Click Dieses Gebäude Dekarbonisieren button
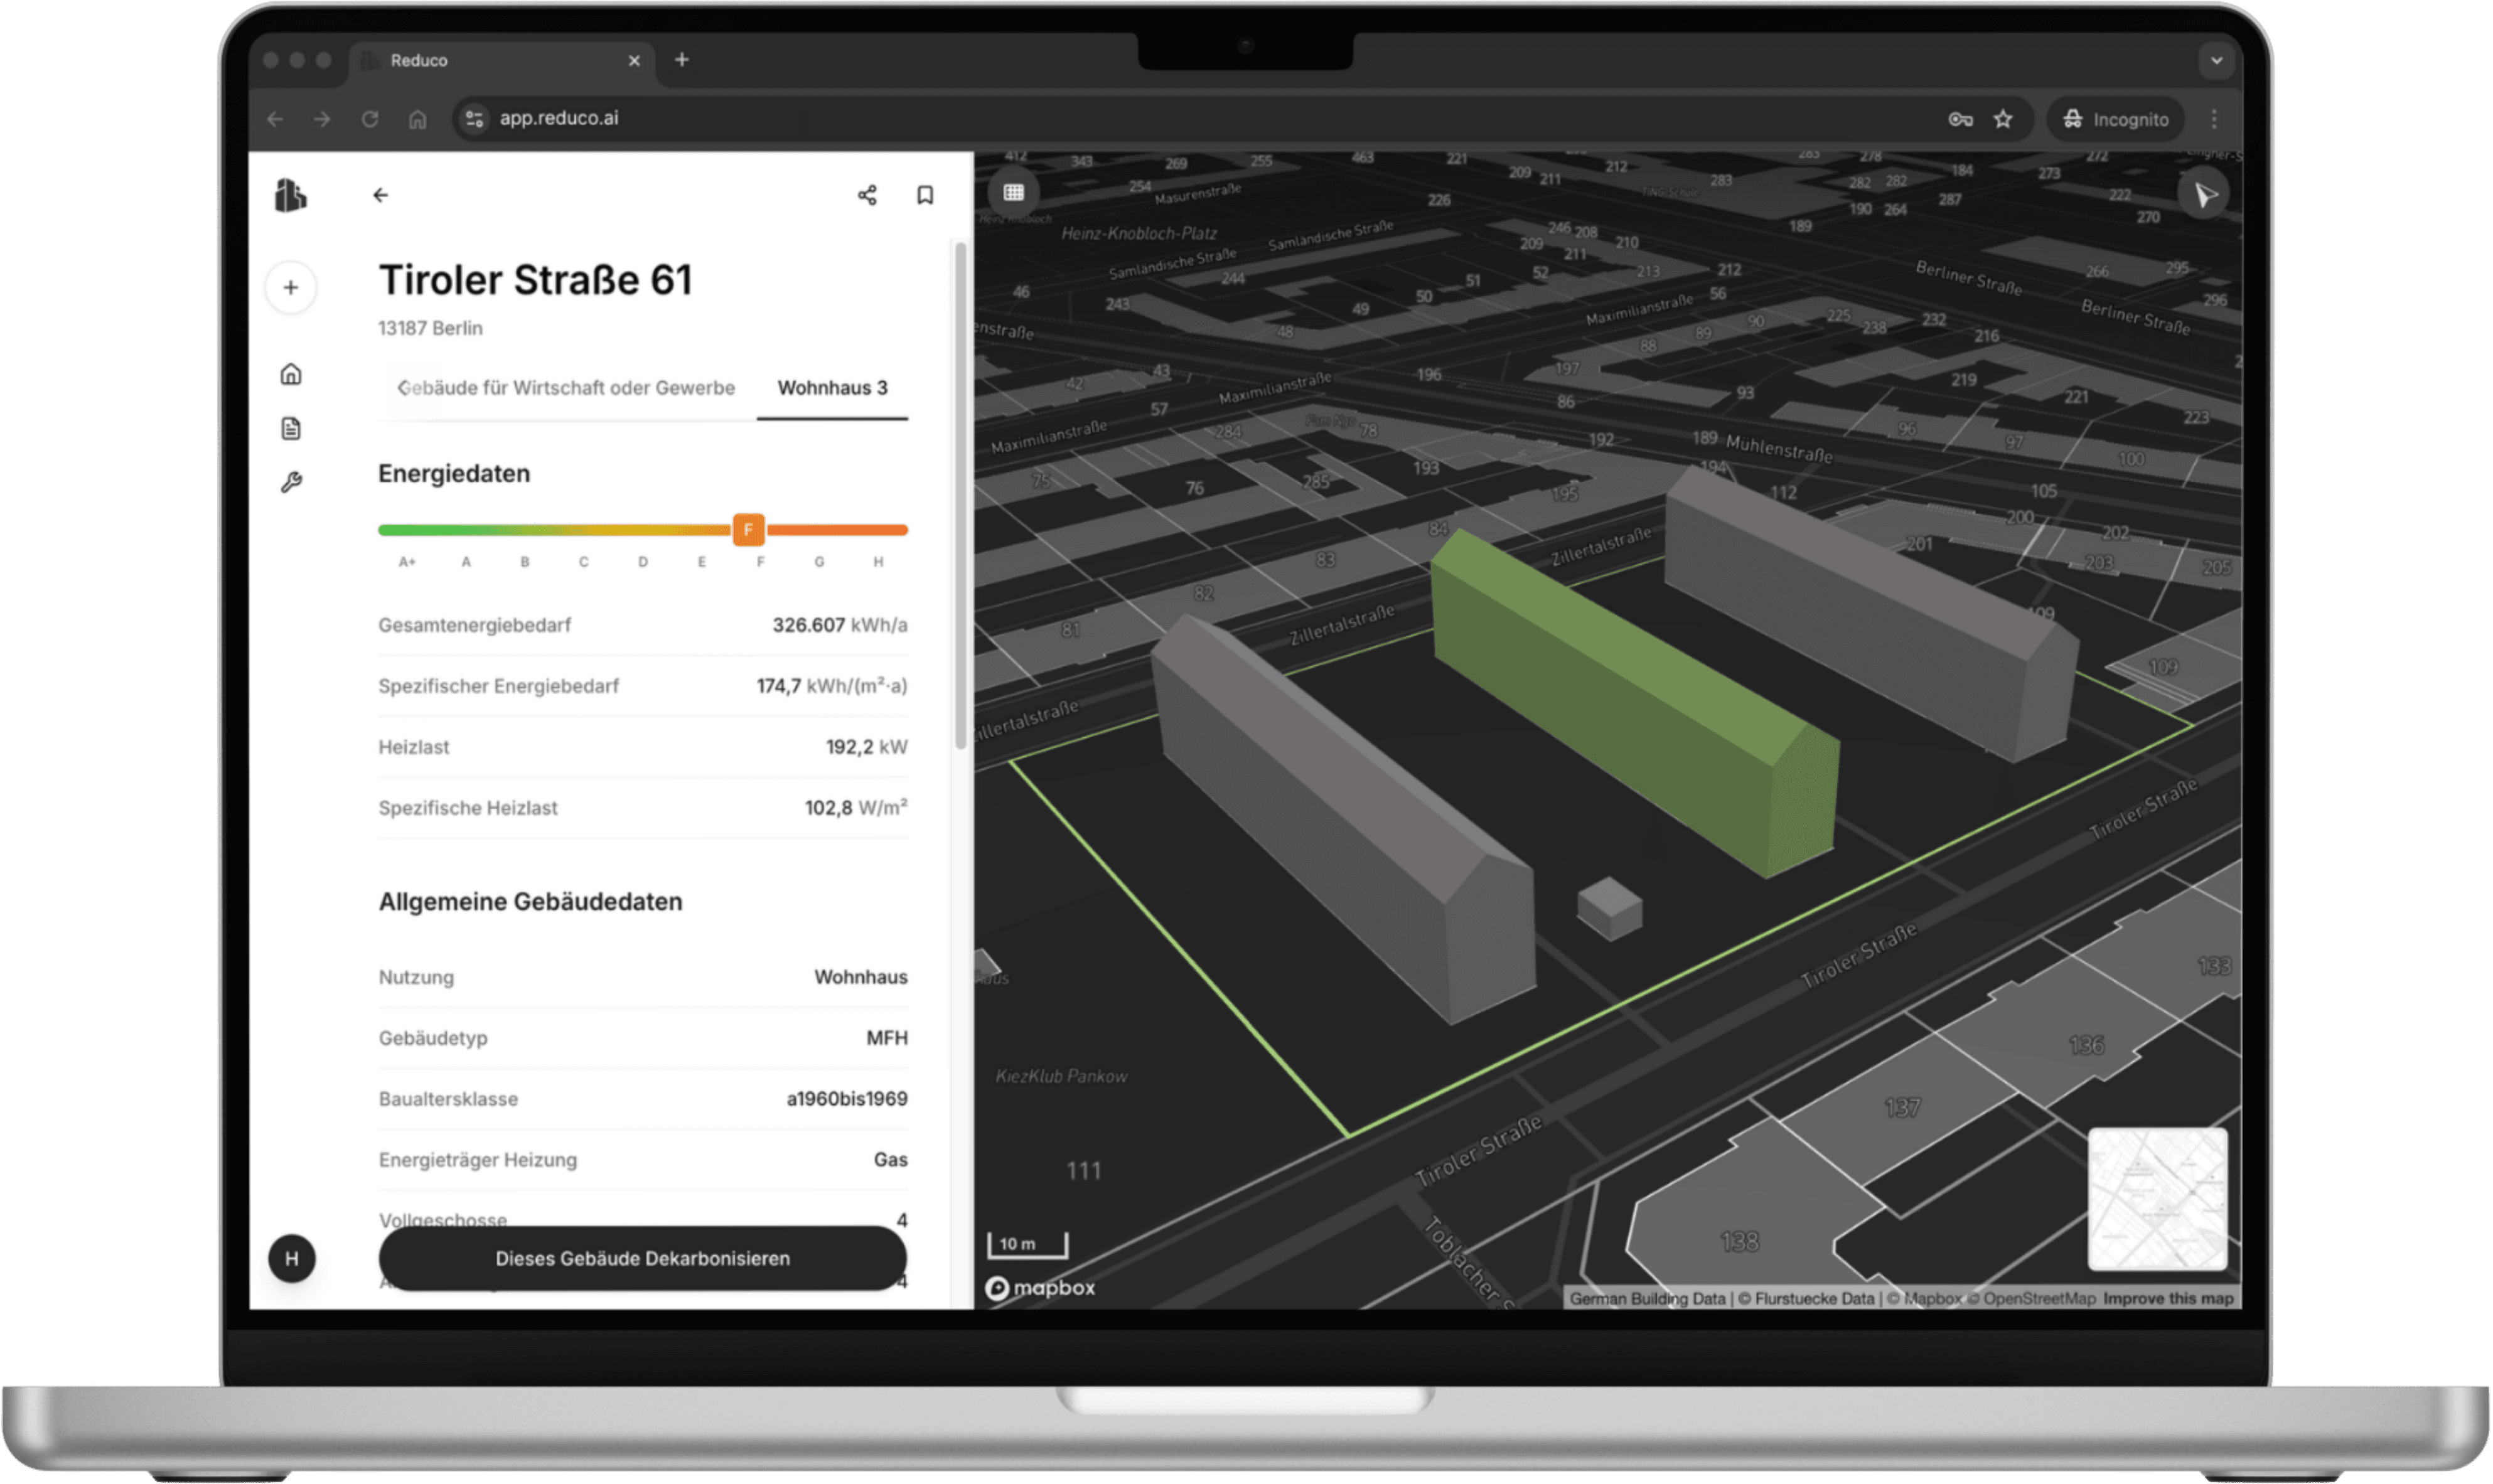The height and width of the screenshot is (1484, 2493). [642, 1258]
